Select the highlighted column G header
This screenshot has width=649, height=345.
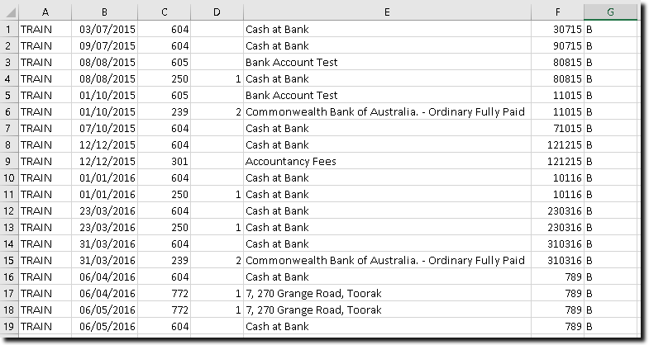pos(610,12)
